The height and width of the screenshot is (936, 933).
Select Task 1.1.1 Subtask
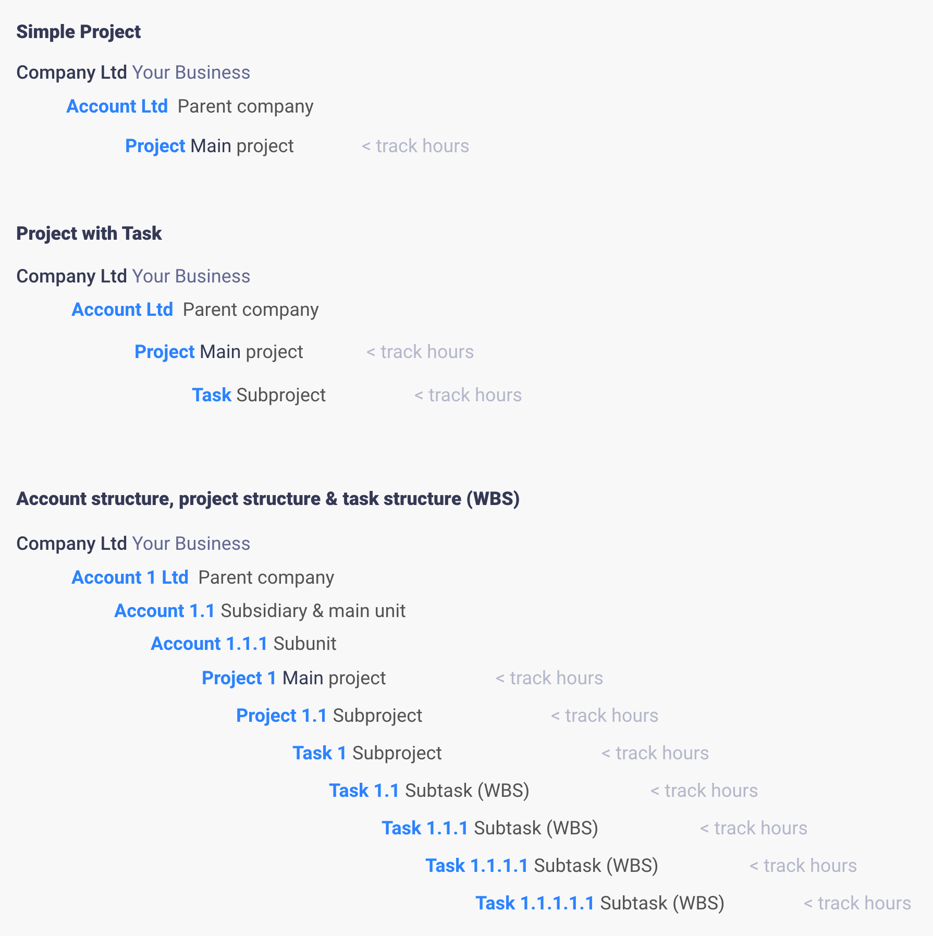click(425, 828)
